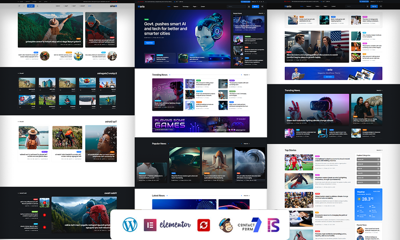Click the red sync arrows plugin icon
The image size is (400, 240).
(204, 225)
